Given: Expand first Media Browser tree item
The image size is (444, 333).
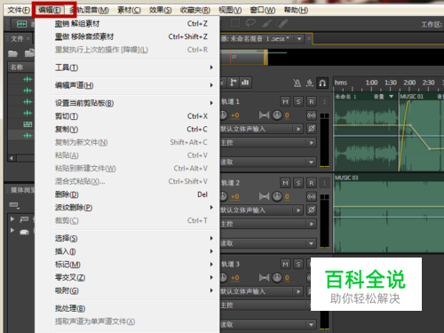Looking at the screenshot, I should pyautogui.click(x=12, y=219).
